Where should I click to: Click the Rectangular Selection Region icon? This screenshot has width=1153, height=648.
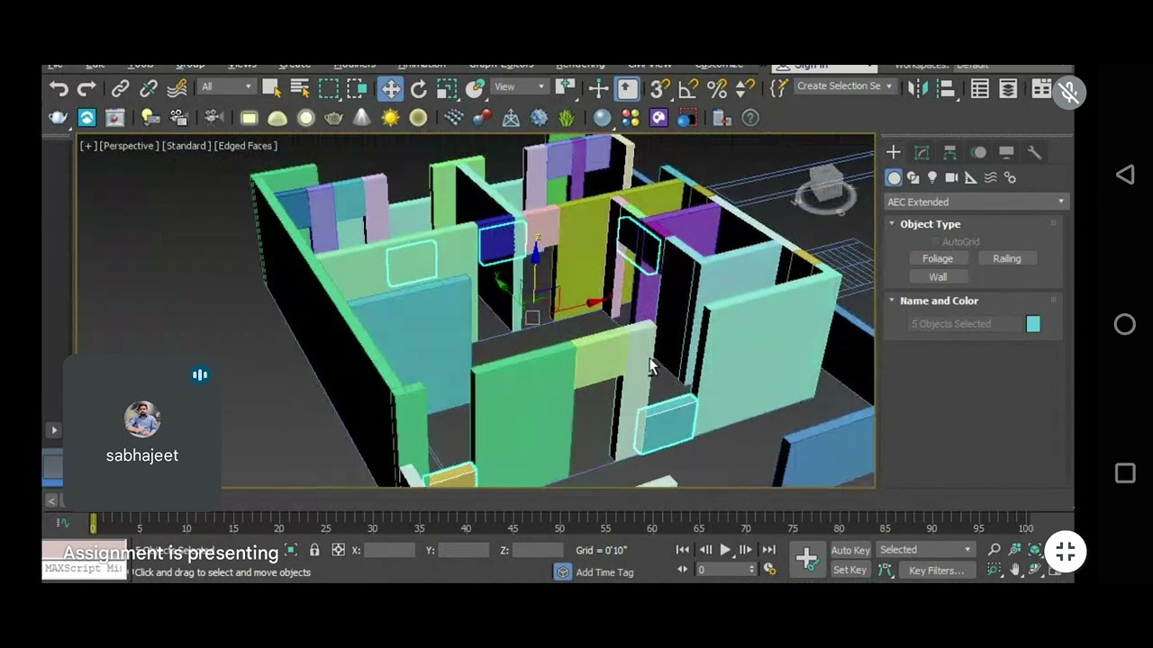pos(329,88)
